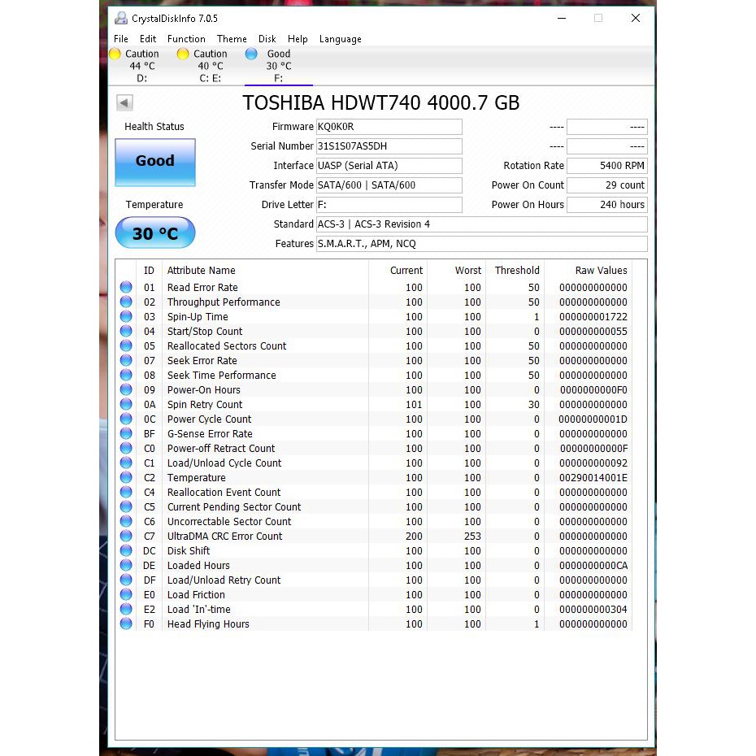The image size is (756, 756).
Task: Click the back arrow above Health Status
Action: coord(124,102)
